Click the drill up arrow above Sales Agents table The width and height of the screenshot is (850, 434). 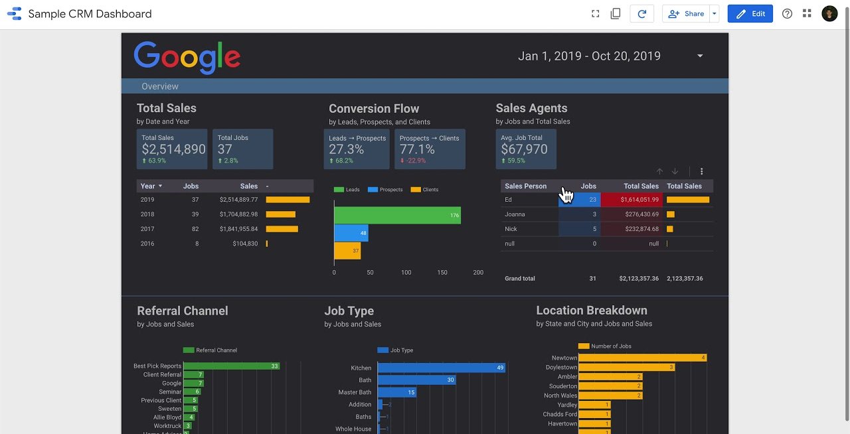point(659,171)
